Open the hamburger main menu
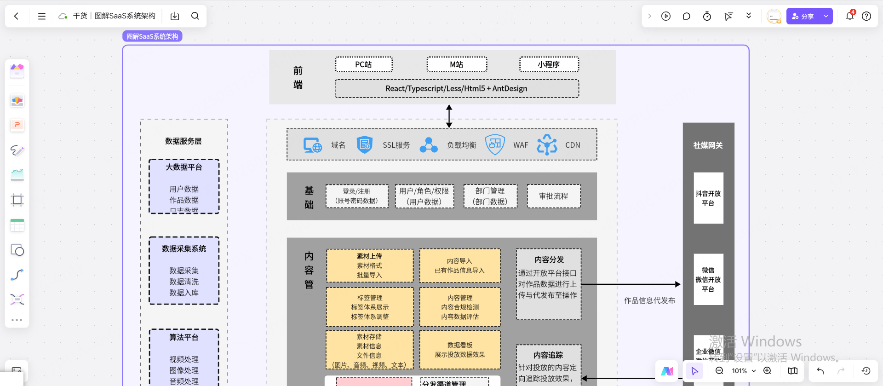The height and width of the screenshot is (386, 883). tap(42, 16)
